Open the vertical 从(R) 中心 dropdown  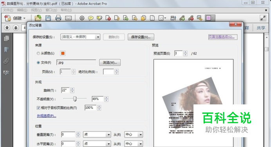(x=134, y=134)
